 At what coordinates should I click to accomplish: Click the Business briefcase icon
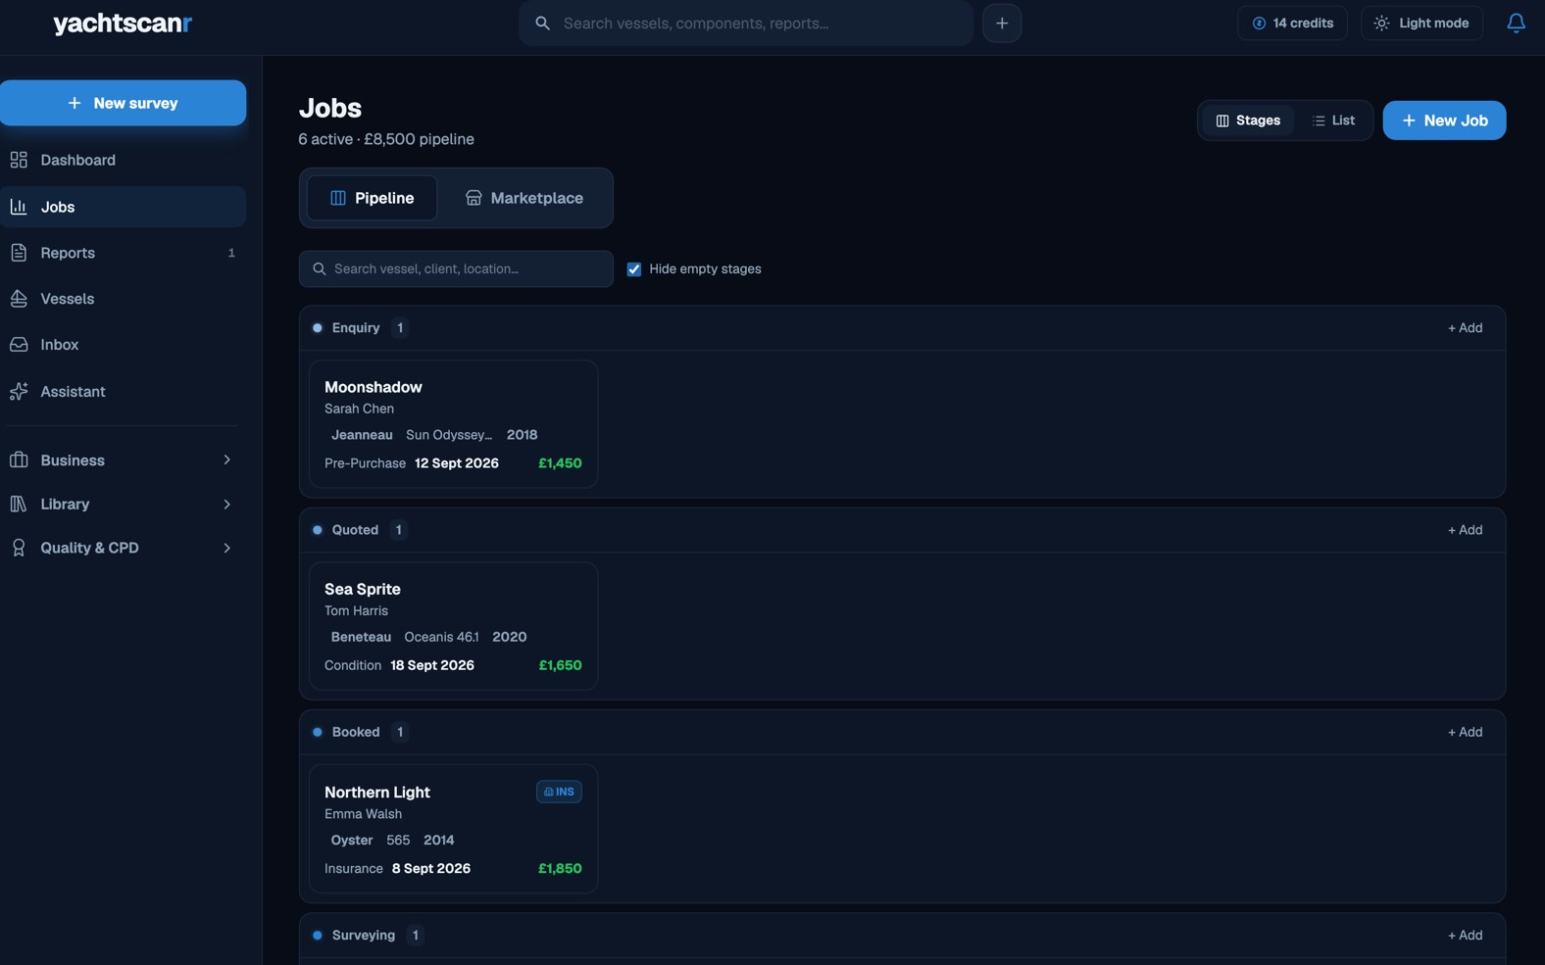[19, 459]
